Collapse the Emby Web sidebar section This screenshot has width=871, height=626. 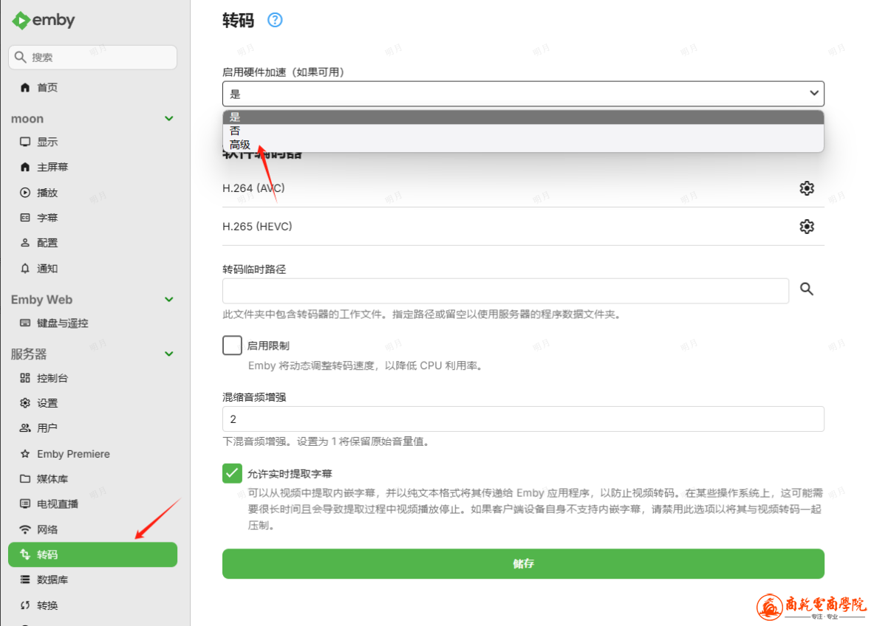click(x=169, y=300)
